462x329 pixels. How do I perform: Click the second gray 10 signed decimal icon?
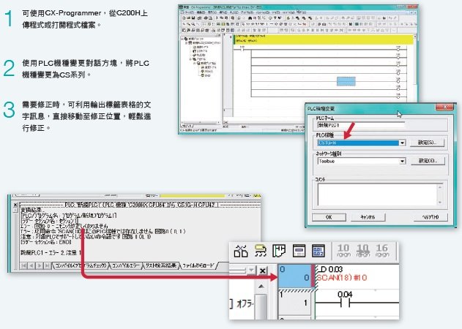(362, 251)
